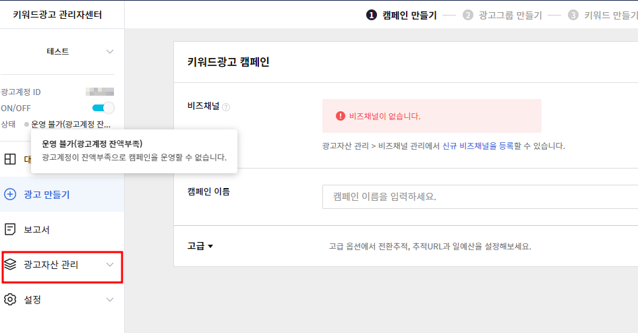Click the plus circle icon beside 광고 만들기
Image resolution: width=638 pixels, height=333 pixels.
pos(10,194)
